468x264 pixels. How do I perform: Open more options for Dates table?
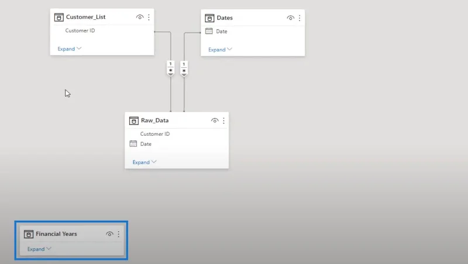coord(300,18)
